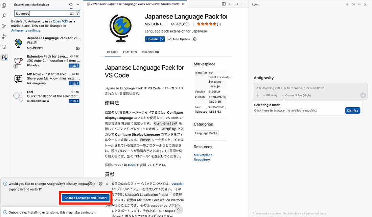Open notification settings gear icon

click(x=100, y=184)
